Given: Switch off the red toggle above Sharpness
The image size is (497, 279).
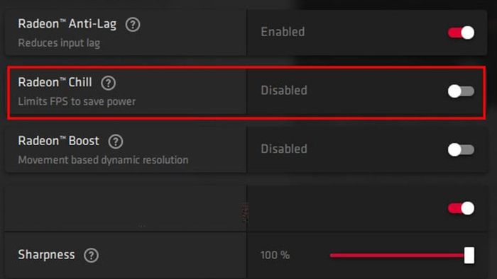Looking at the screenshot, I should (461, 208).
